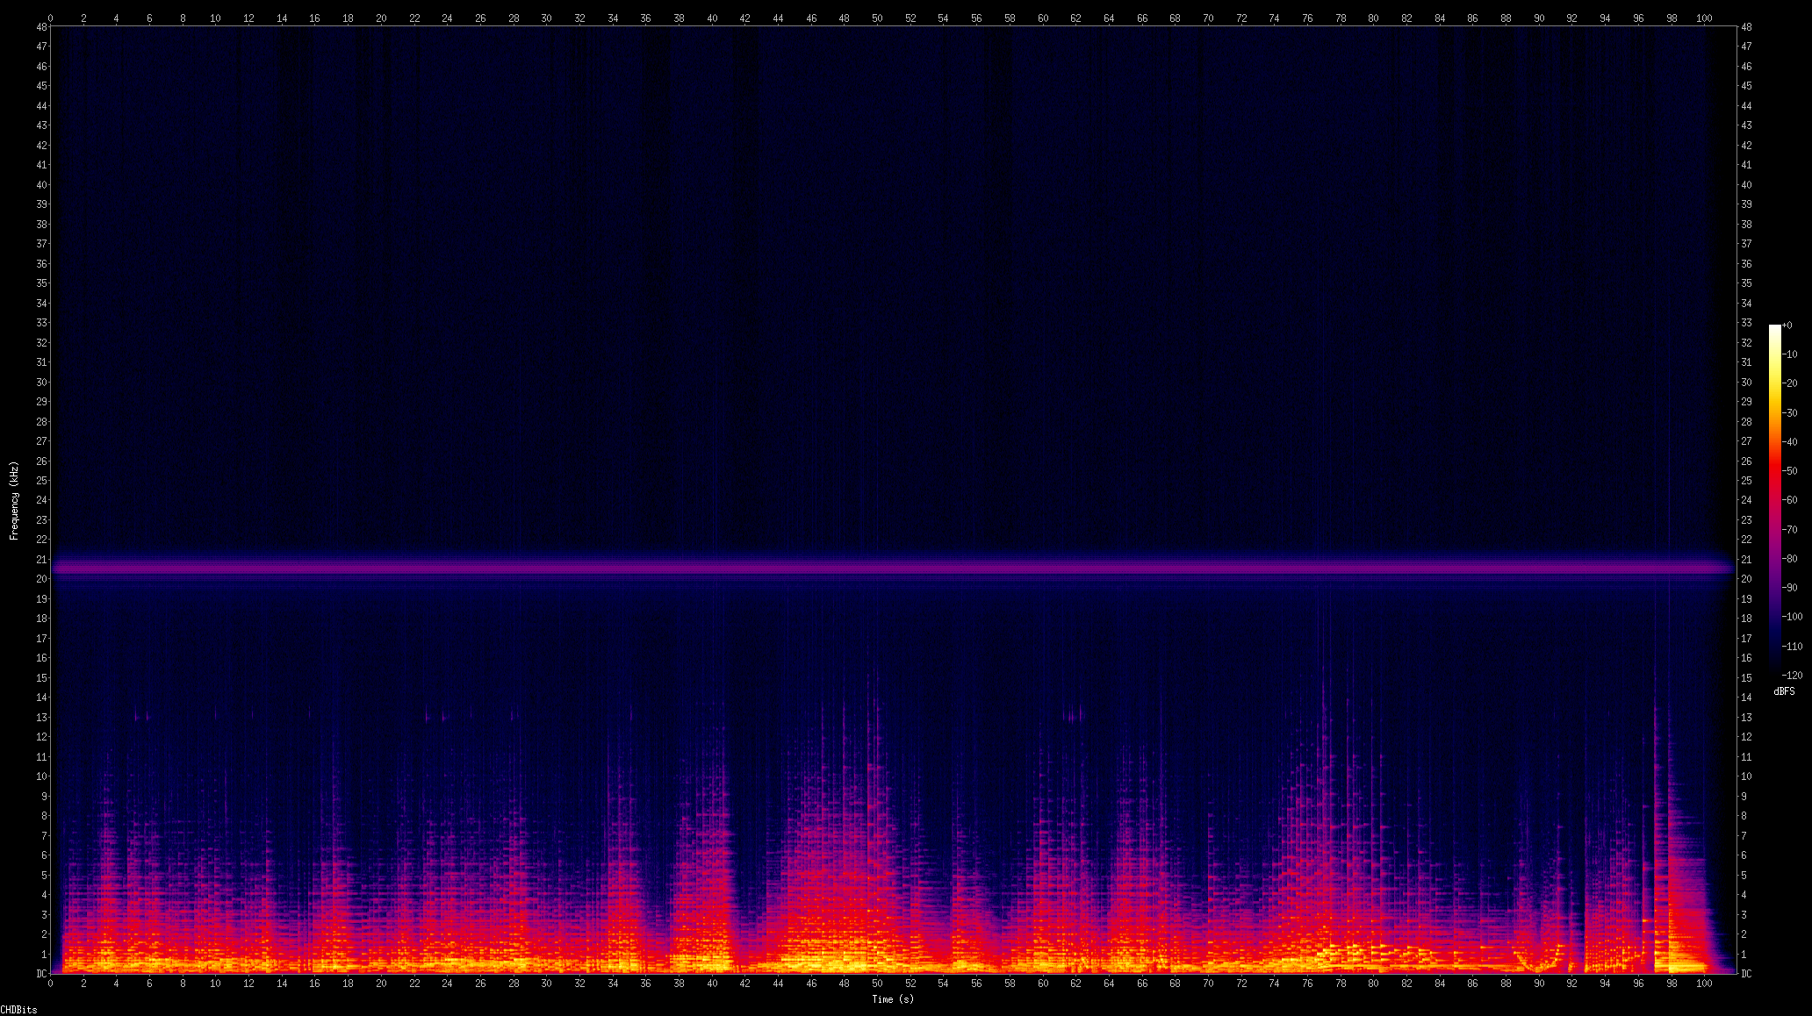The width and height of the screenshot is (1812, 1016).
Task: Click the 48 kHz label on left axis
Action: tap(41, 27)
